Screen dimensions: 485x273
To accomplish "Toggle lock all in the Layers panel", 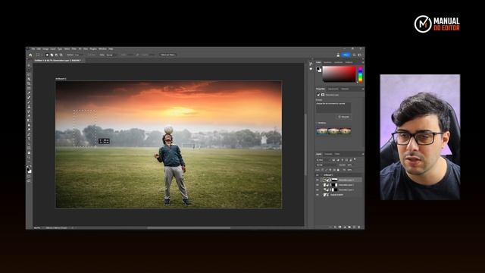I will 338,170.
